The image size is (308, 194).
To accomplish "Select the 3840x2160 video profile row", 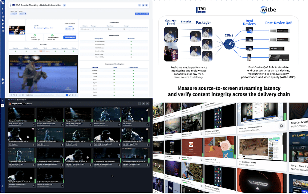I will coord(114,42).
